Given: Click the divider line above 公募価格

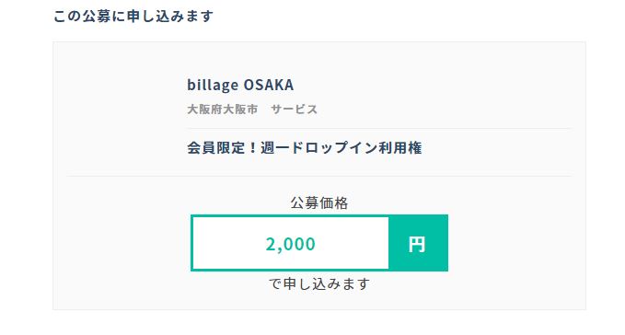Looking at the screenshot, I should [319, 176].
